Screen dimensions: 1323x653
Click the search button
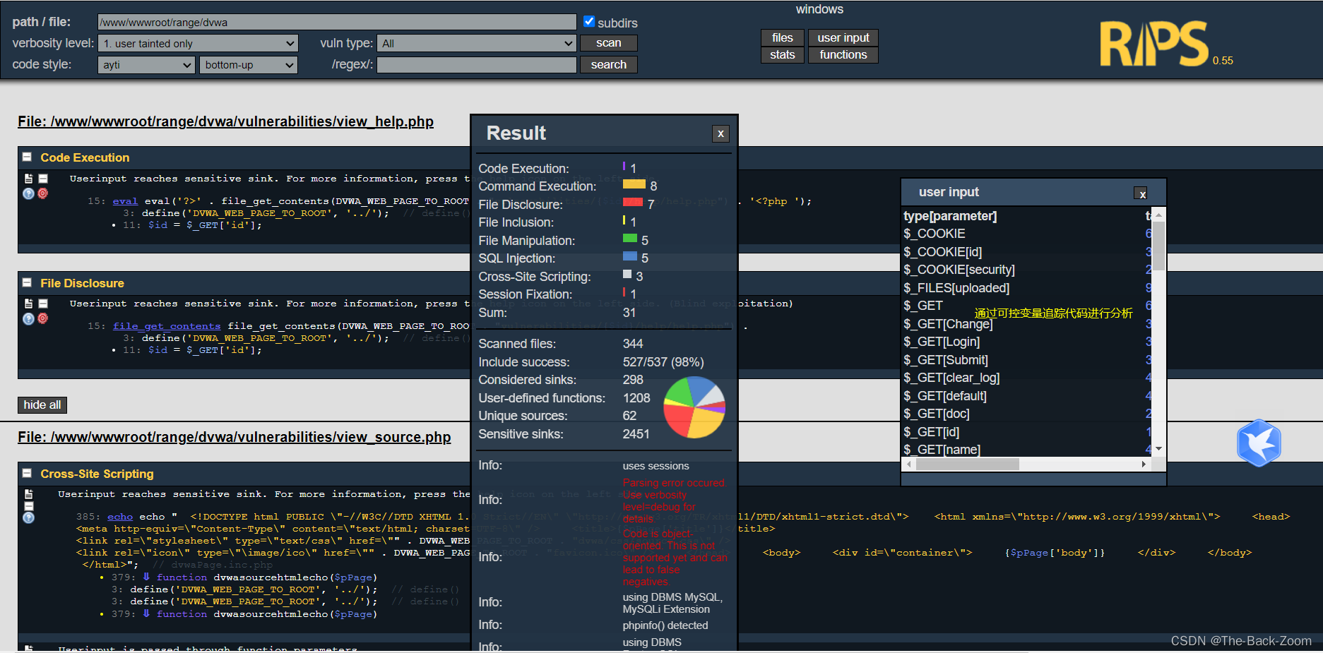(609, 65)
